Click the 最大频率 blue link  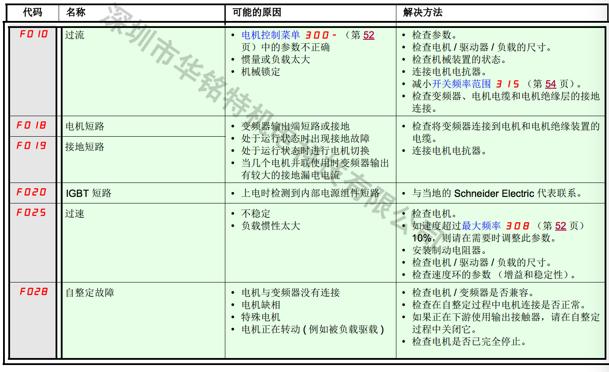click(x=481, y=226)
